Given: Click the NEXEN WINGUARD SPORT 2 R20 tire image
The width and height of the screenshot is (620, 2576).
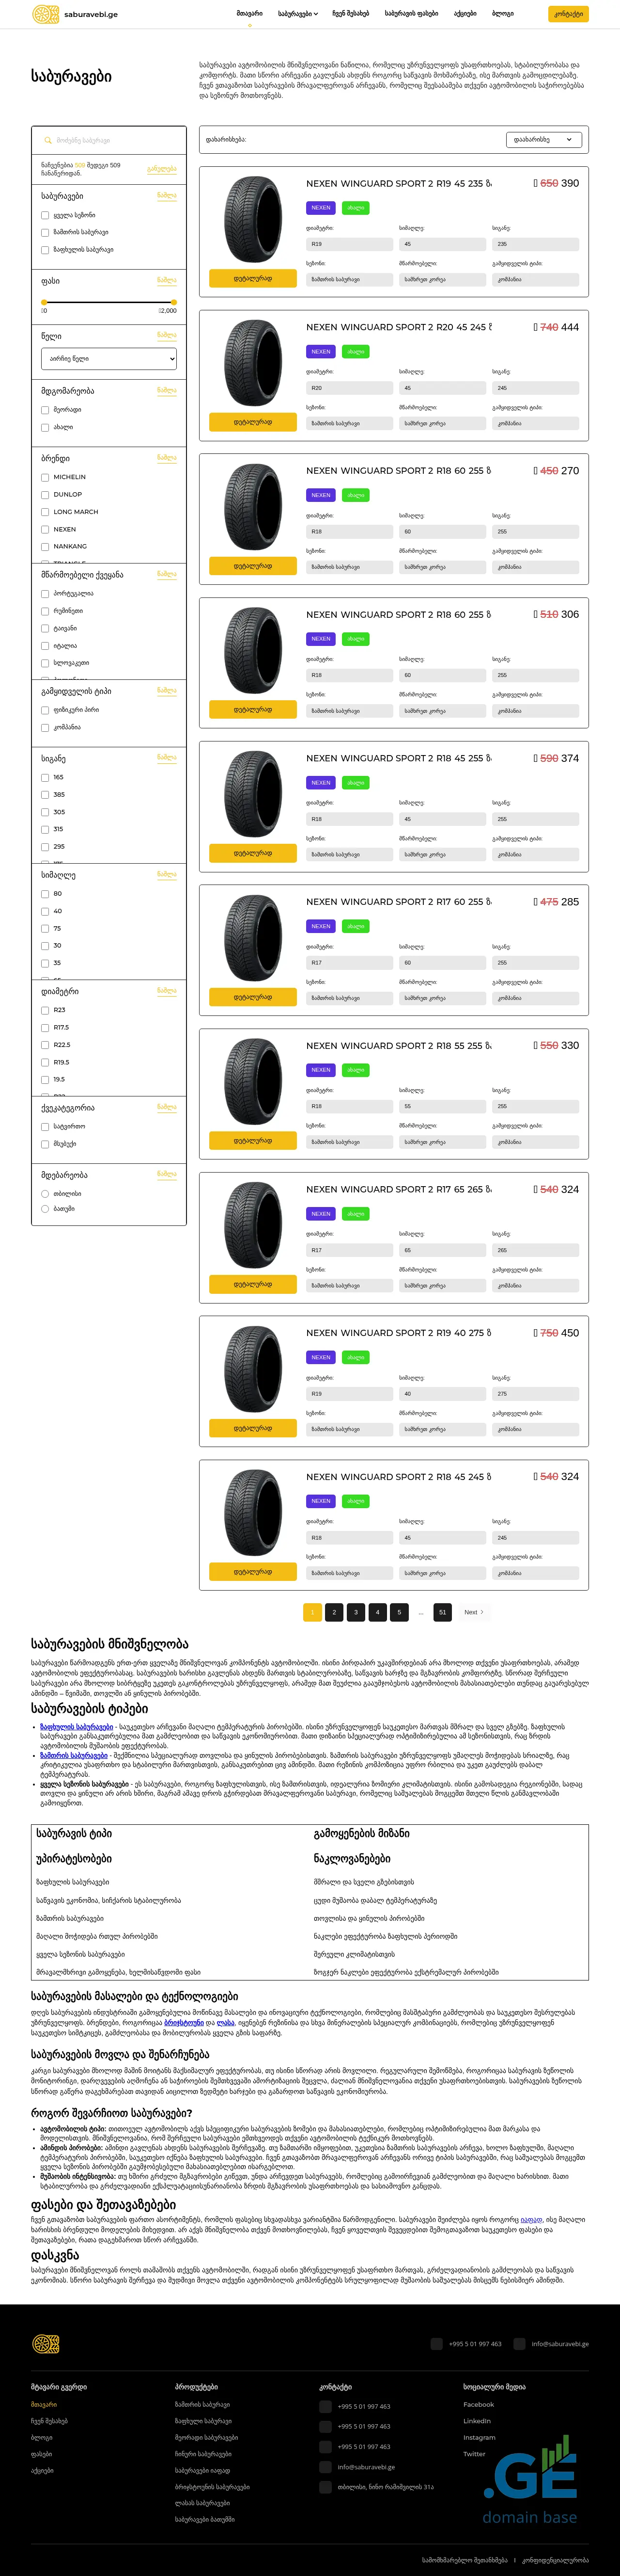Looking at the screenshot, I should pyautogui.click(x=252, y=363).
